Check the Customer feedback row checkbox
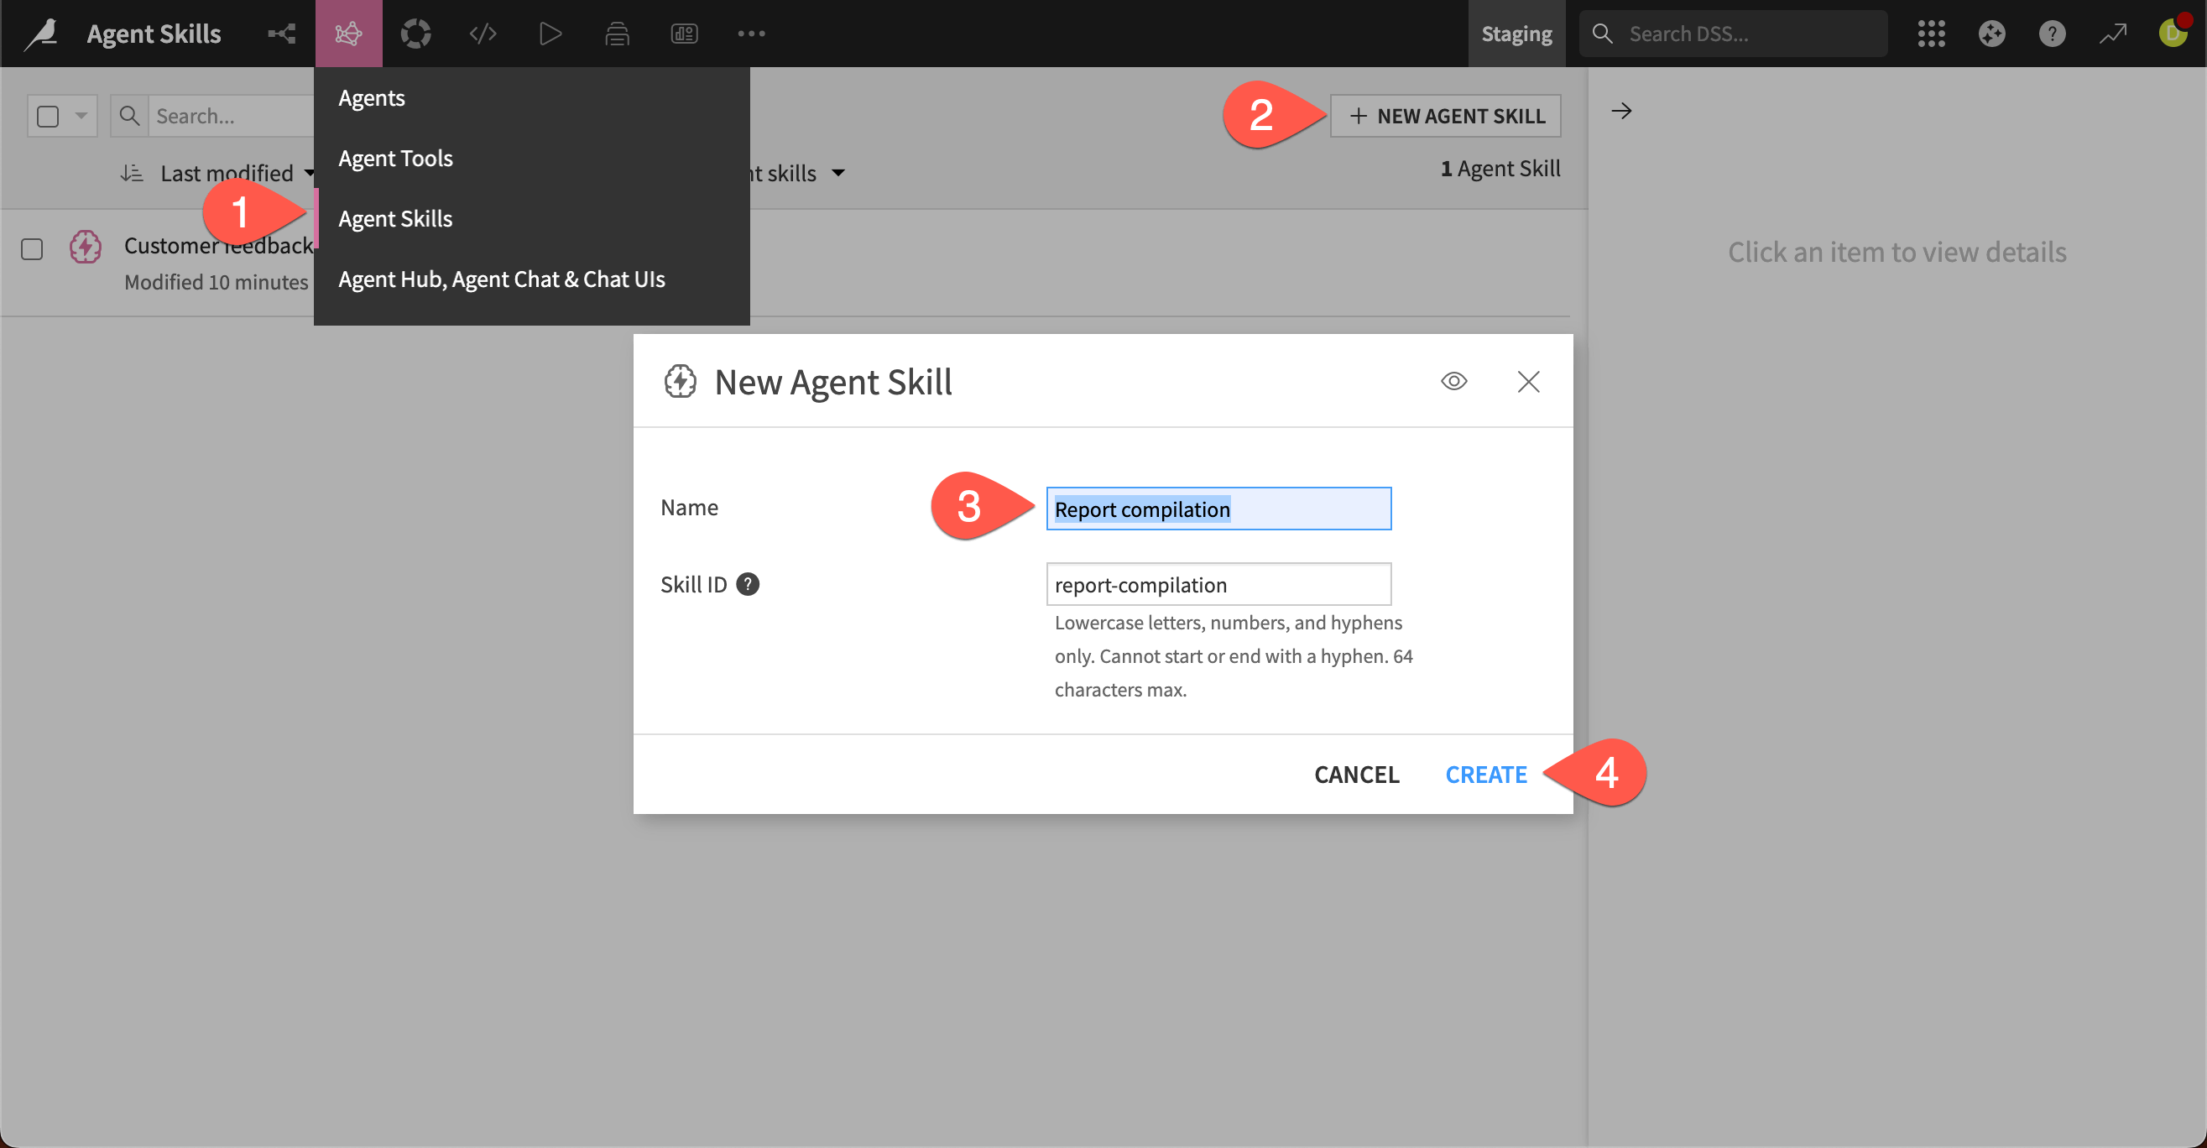Viewport: 2207px width, 1148px height. pyautogui.click(x=32, y=249)
